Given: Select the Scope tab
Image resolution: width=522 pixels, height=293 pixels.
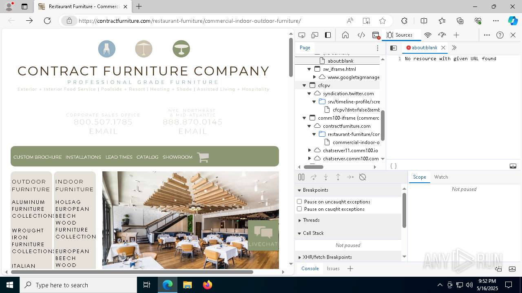Looking at the screenshot, I should (419, 177).
